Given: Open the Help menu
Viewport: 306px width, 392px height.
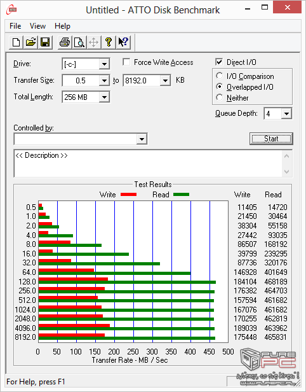Looking at the screenshot, I should (x=62, y=26).
